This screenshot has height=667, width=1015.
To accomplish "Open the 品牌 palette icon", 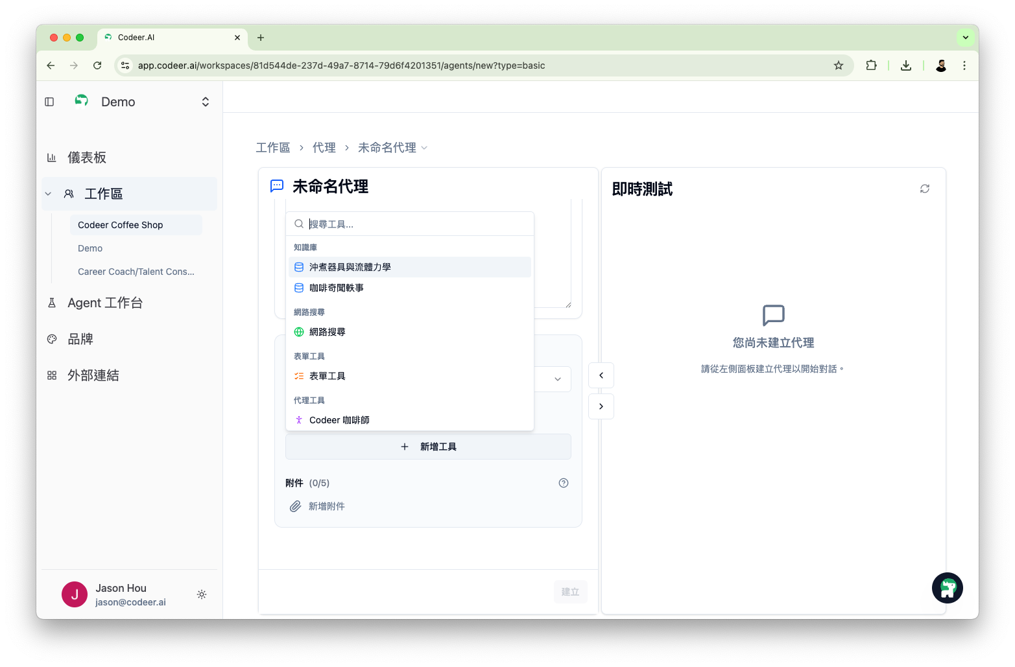I will click(x=52, y=338).
